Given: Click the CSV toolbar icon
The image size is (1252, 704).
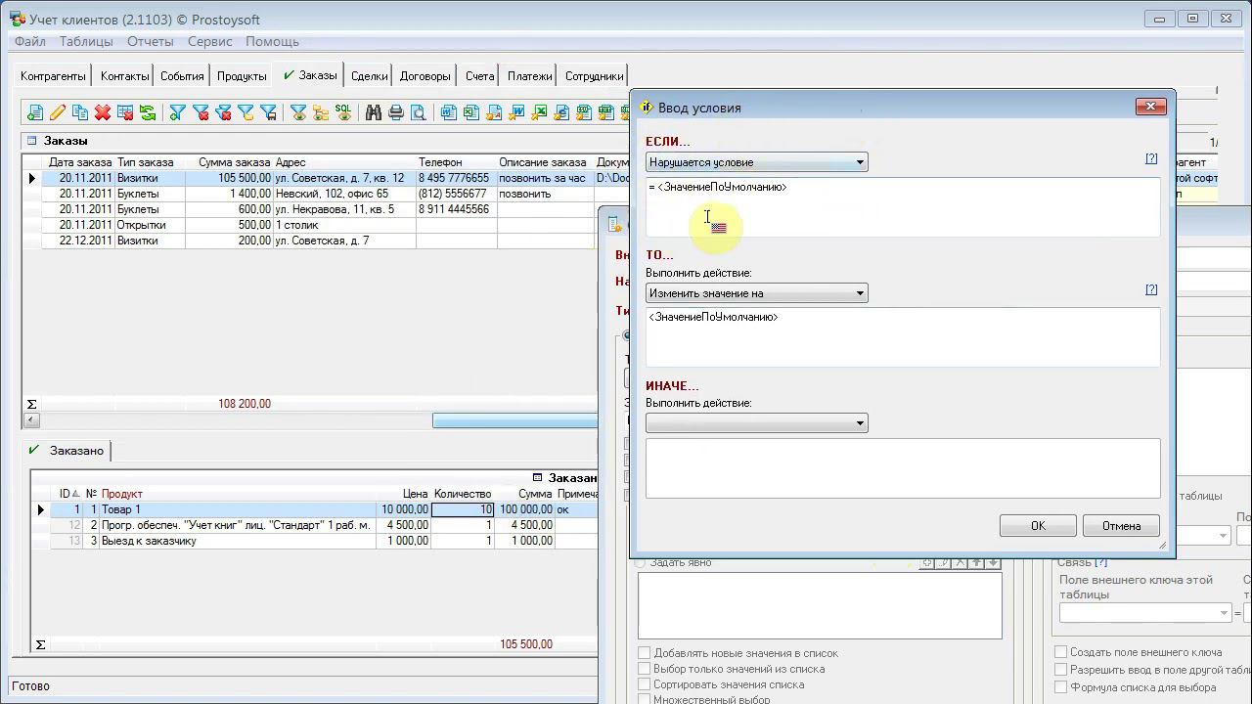Looking at the screenshot, I should [584, 113].
